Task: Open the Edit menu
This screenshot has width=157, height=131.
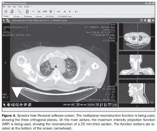Action: [x=9, y=7]
